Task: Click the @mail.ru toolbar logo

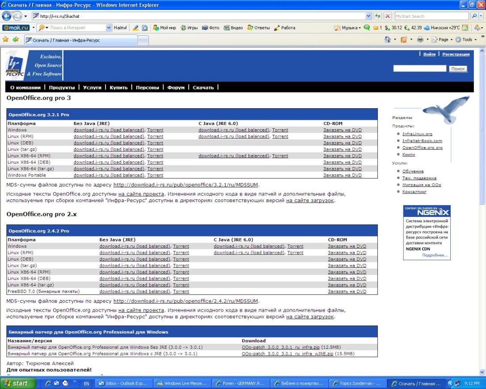Action: click(16, 28)
